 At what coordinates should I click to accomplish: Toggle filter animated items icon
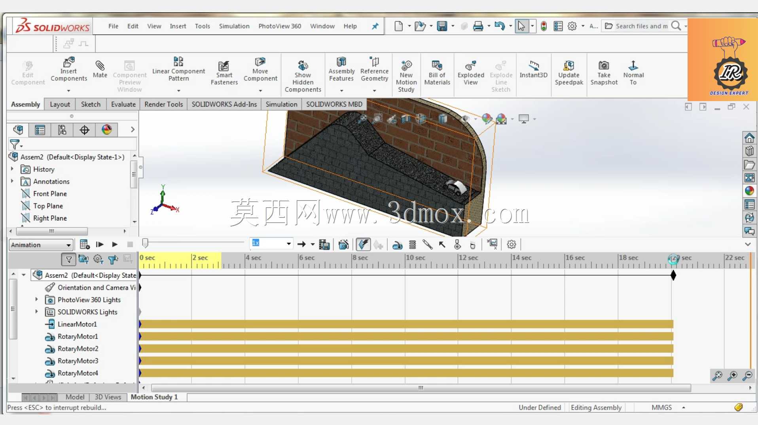click(x=83, y=260)
